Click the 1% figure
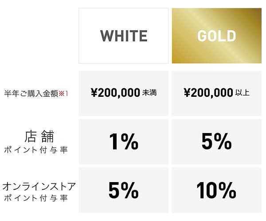 click(x=124, y=142)
